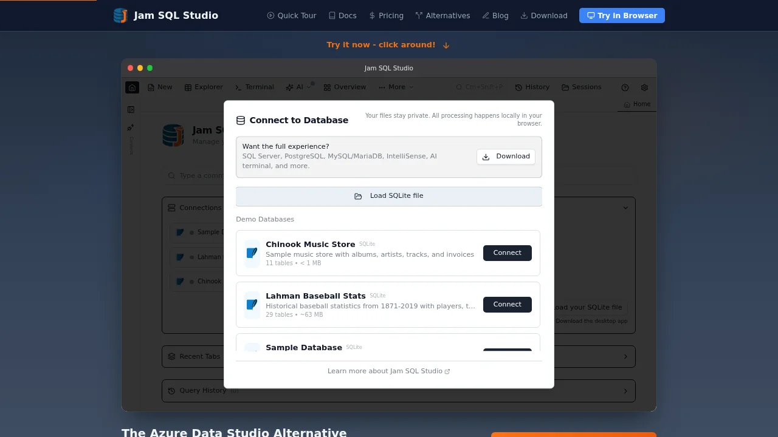Open the Pricing navigation link

[386, 16]
